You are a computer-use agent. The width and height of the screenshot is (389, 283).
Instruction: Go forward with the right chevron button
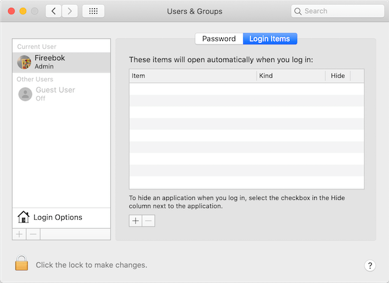tap(69, 11)
